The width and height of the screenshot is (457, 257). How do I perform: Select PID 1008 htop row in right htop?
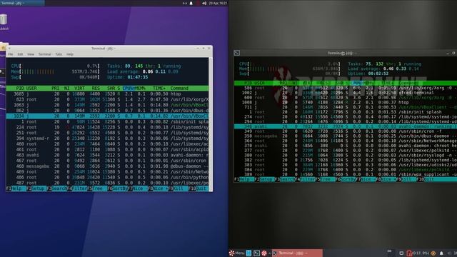(346, 103)
